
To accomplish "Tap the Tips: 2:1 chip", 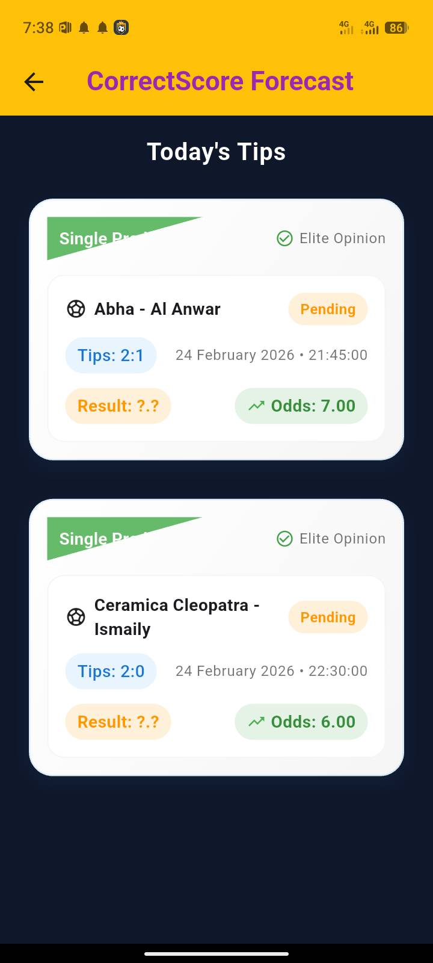I will (111, 355).
